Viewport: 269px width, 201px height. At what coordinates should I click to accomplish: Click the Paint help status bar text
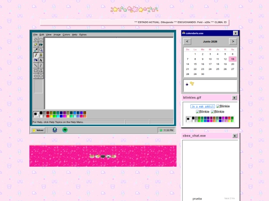click(58, 122)
